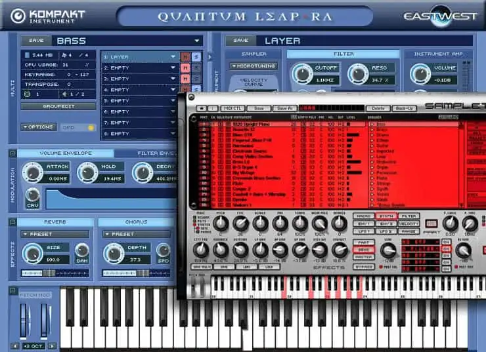
Task: Click the chorus SPD knob
Action: 163,250
